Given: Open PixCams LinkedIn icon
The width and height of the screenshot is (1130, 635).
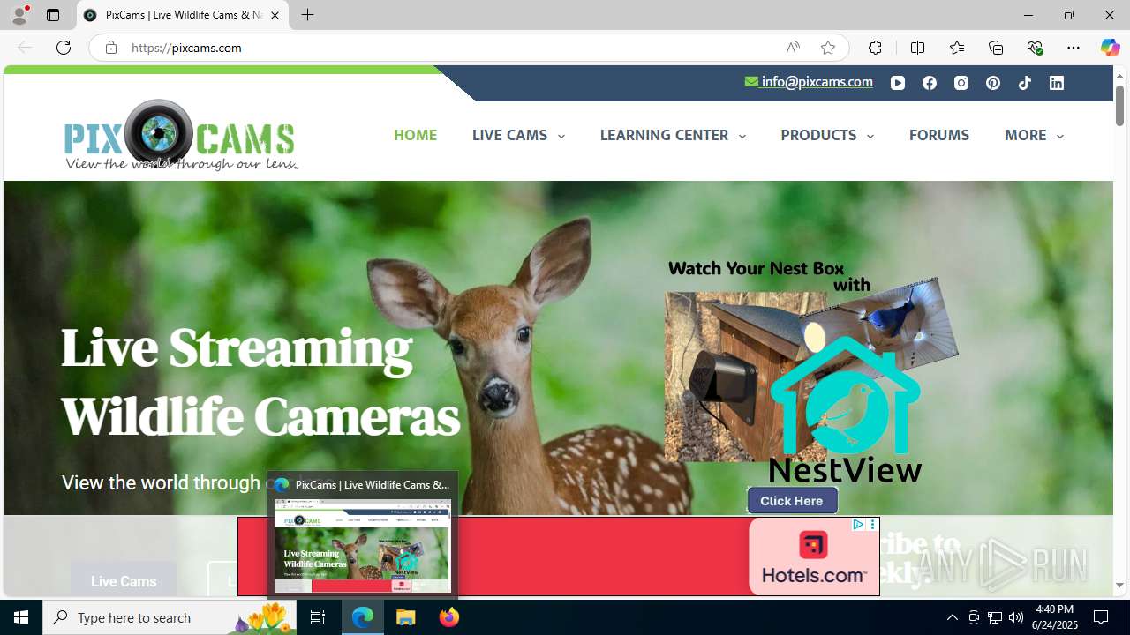Looking at the screenshot, I should [x=1057, y=83].
